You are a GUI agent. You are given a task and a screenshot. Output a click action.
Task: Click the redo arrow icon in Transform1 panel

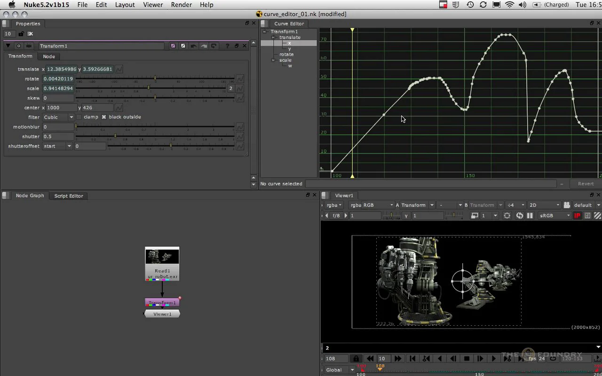click(x=204, y=46)
